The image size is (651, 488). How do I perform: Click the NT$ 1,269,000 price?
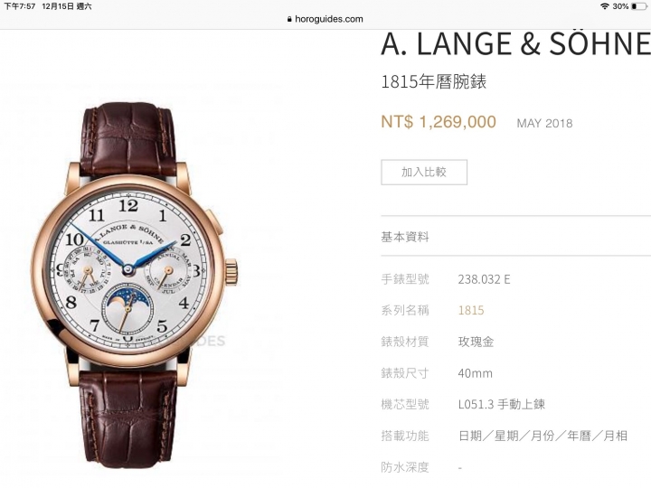(x=439, y=122)
